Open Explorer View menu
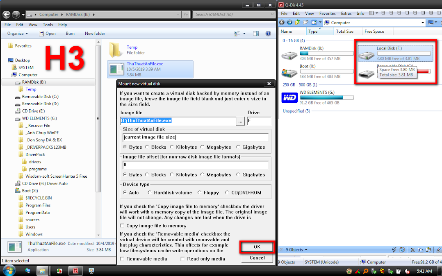Image resolution: width=442 pixels, height=276 pixels. (33, 25)
